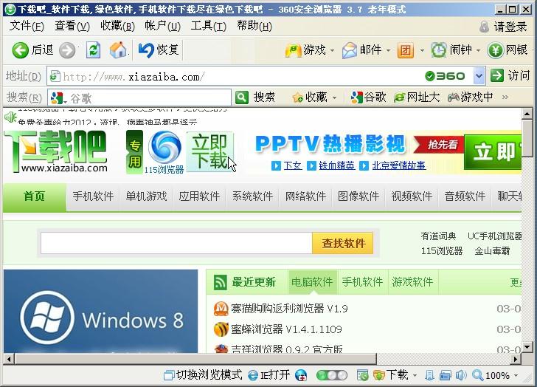
Task: Expand the 邮件 dropdown arrow
Action: pos(388,51)
